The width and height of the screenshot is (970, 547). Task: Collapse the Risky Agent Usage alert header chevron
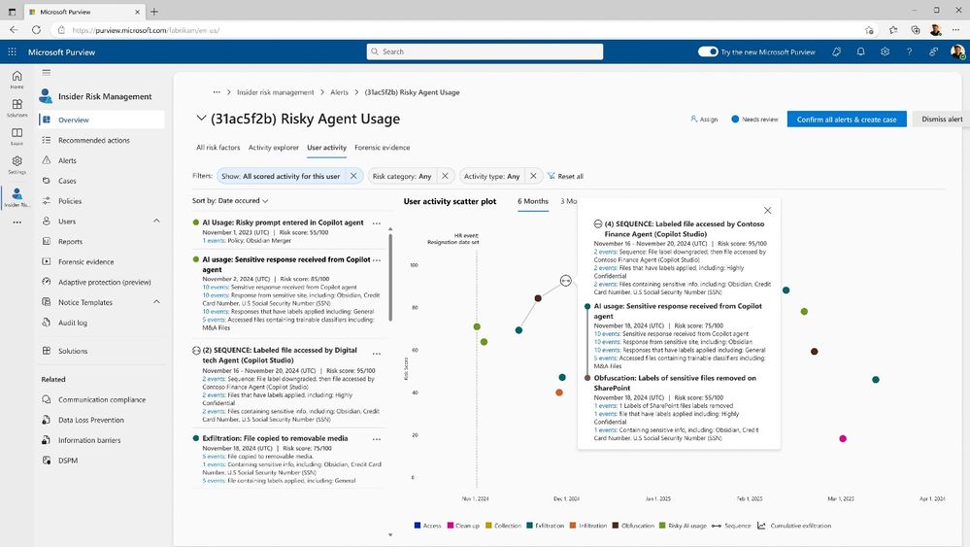click(x=200, y=118)
